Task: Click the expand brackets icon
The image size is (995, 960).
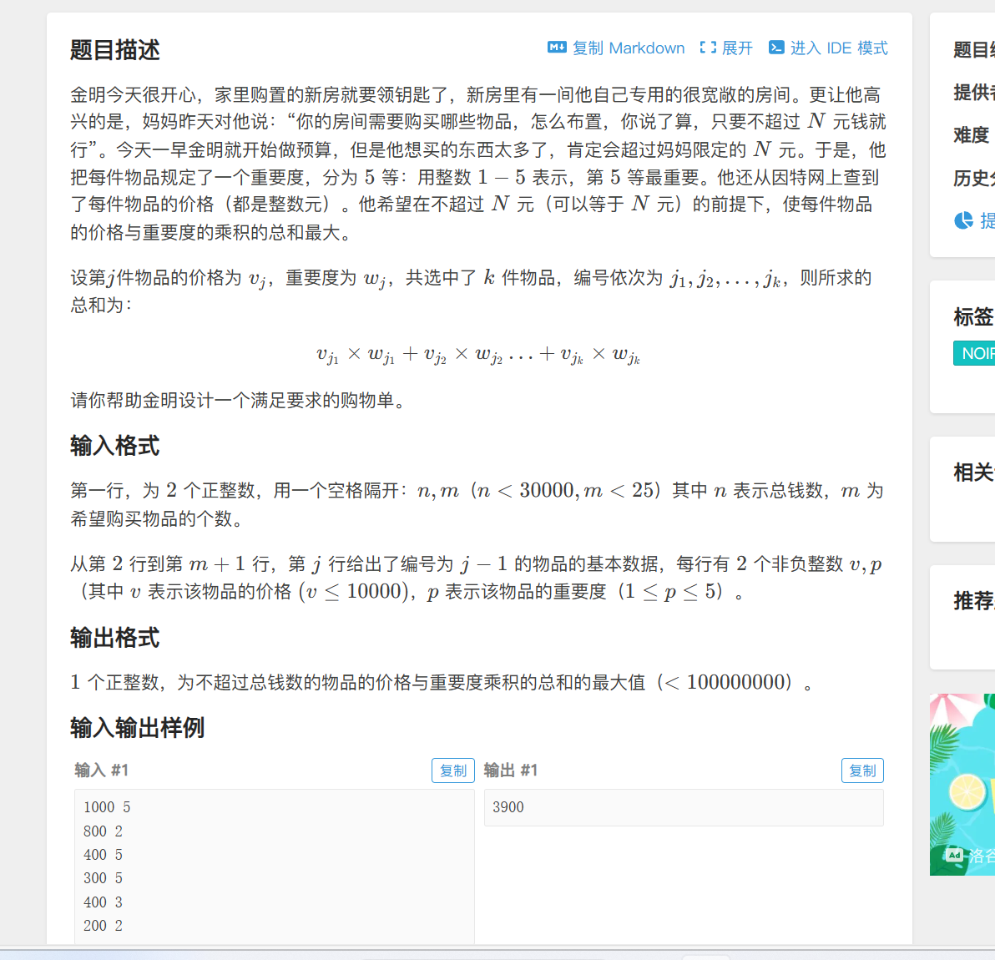Action: 708,48
